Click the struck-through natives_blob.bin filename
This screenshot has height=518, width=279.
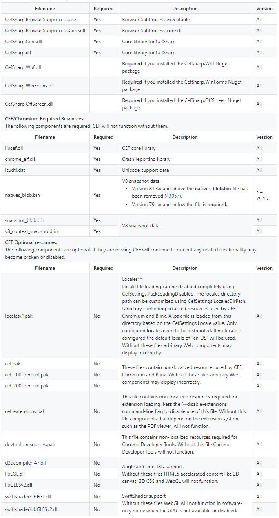click(22, 196)
